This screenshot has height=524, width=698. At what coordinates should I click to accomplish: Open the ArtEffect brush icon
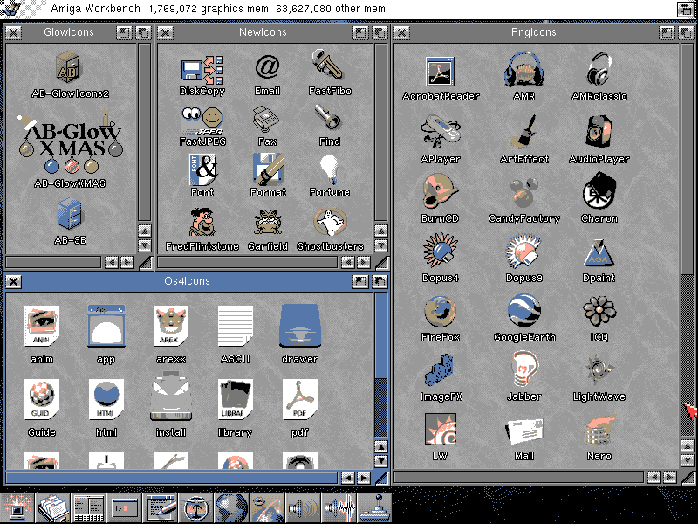point(524,131)
